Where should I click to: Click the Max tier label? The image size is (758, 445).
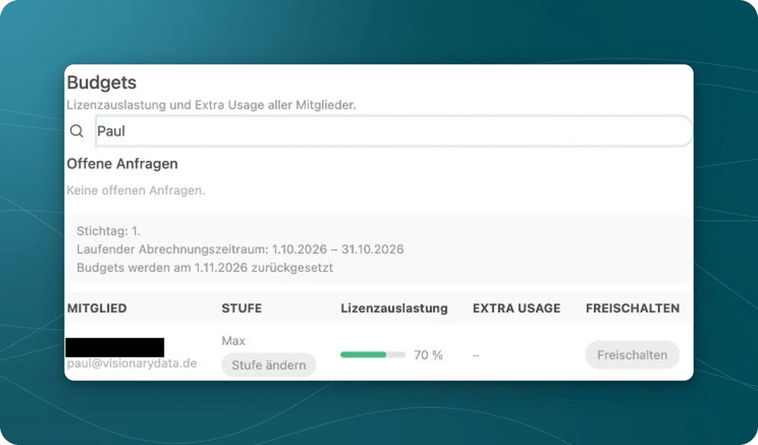pyautogui.click(x=233, y=341)
